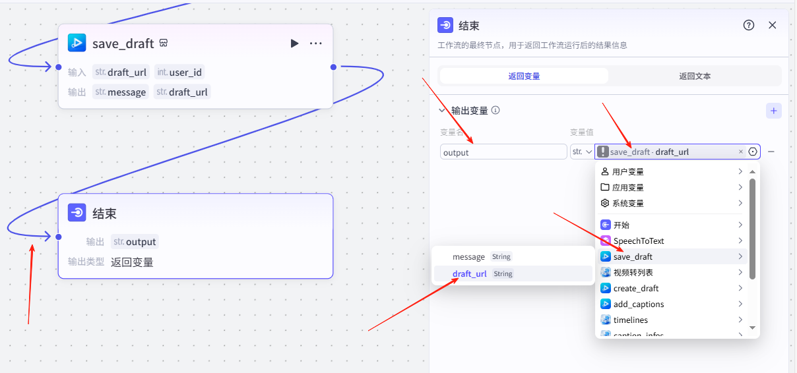Select the 返回变量 tab
The image size is (797, 373).
coord(524,76)
